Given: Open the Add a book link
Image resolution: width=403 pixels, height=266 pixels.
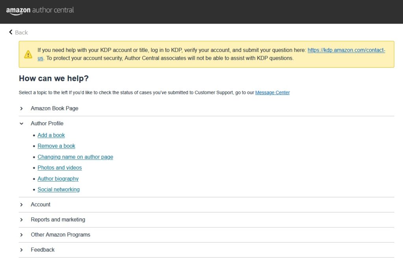Looking at the screenshot, I should coord(51,135).
